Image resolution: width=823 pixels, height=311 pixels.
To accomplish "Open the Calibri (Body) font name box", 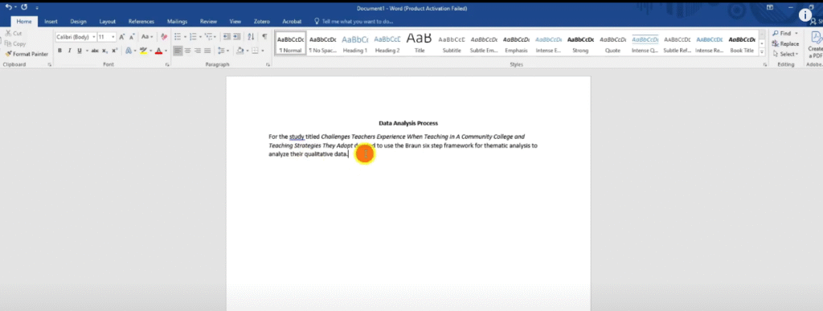I will coord(76,37).
